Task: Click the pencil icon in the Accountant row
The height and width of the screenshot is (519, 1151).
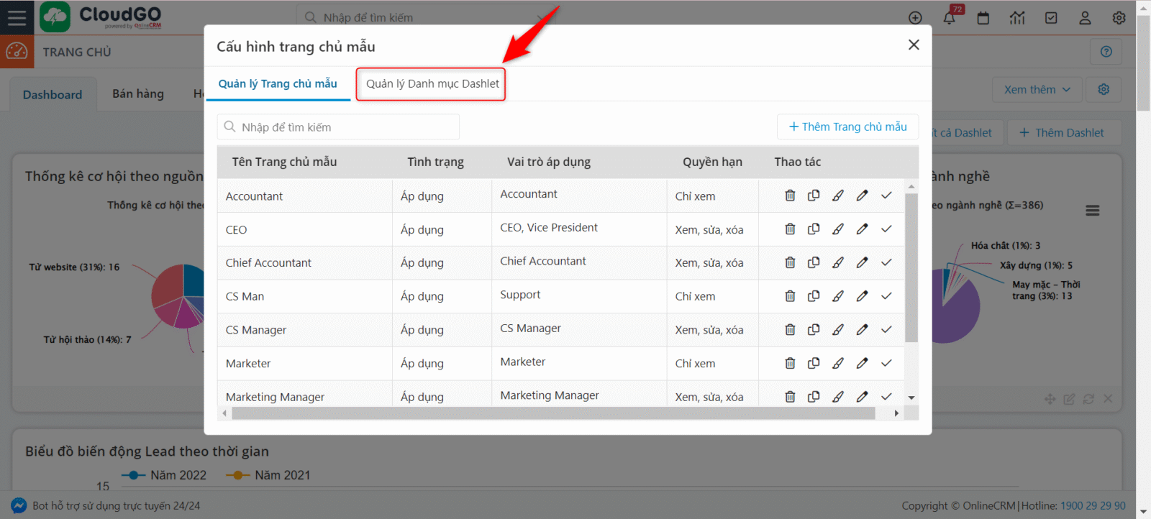Action: tap(862, 196)
